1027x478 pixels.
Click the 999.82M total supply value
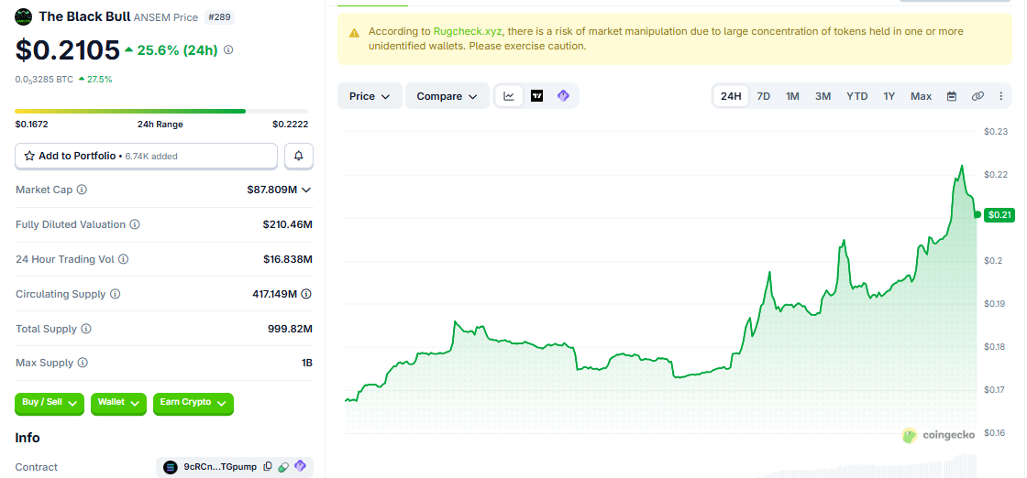[290, 329]
